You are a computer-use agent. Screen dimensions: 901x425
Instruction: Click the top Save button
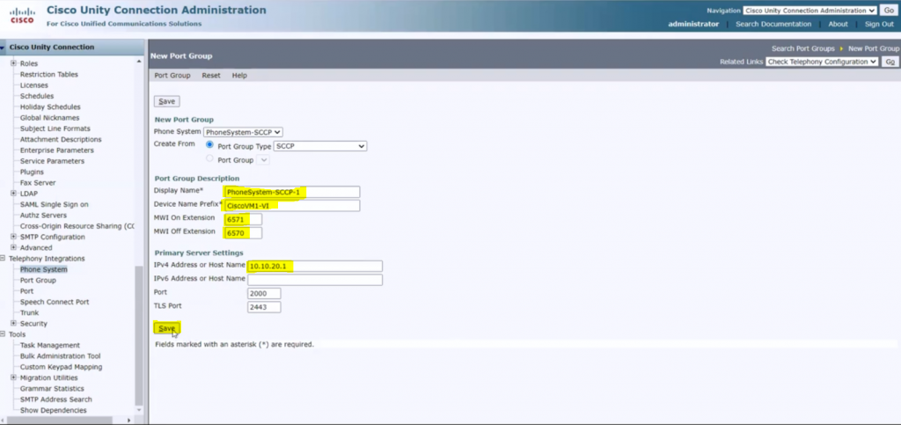click(166, 101)
